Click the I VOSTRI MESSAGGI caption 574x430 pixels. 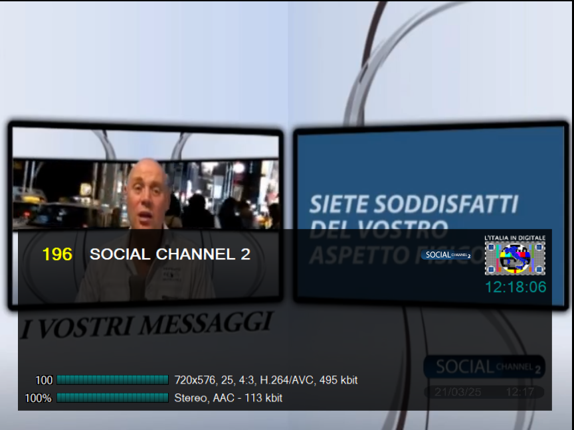pos(146,325)
